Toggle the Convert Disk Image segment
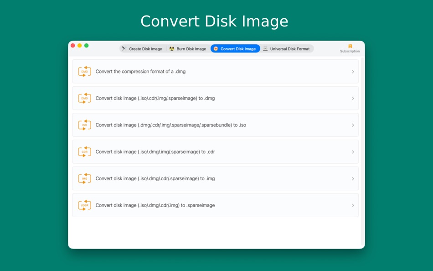 click(235, 48)
